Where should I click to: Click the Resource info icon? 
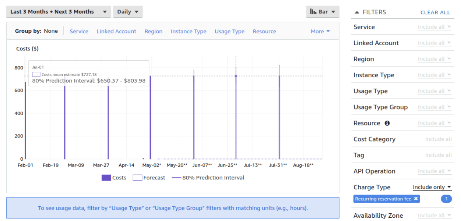(x=387, y=123)
